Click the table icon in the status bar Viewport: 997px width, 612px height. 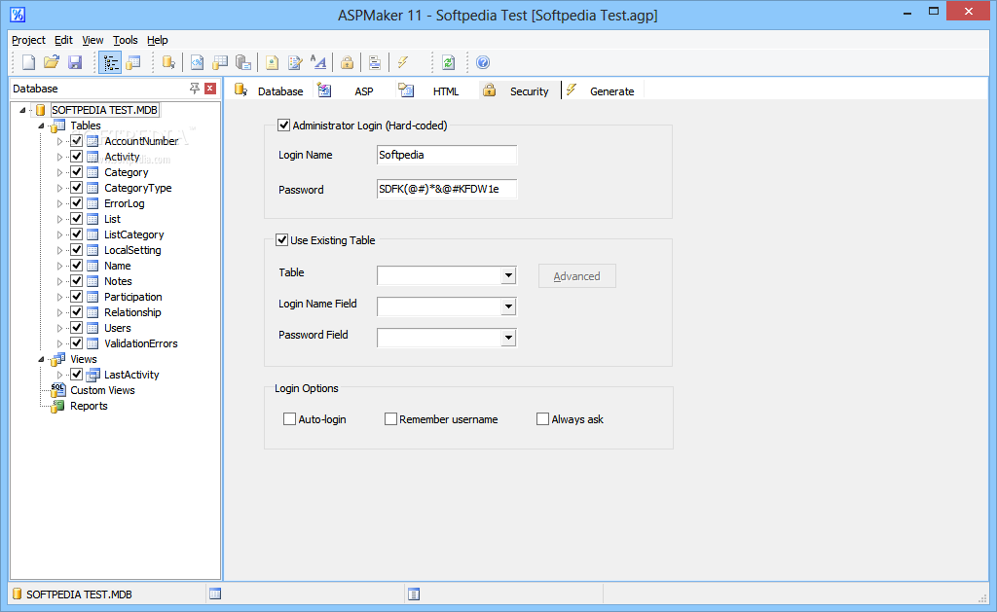coord(215,594)
